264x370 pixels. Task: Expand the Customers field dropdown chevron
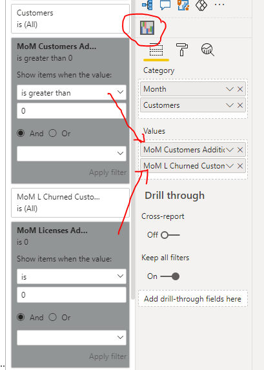tap(230, 105)
